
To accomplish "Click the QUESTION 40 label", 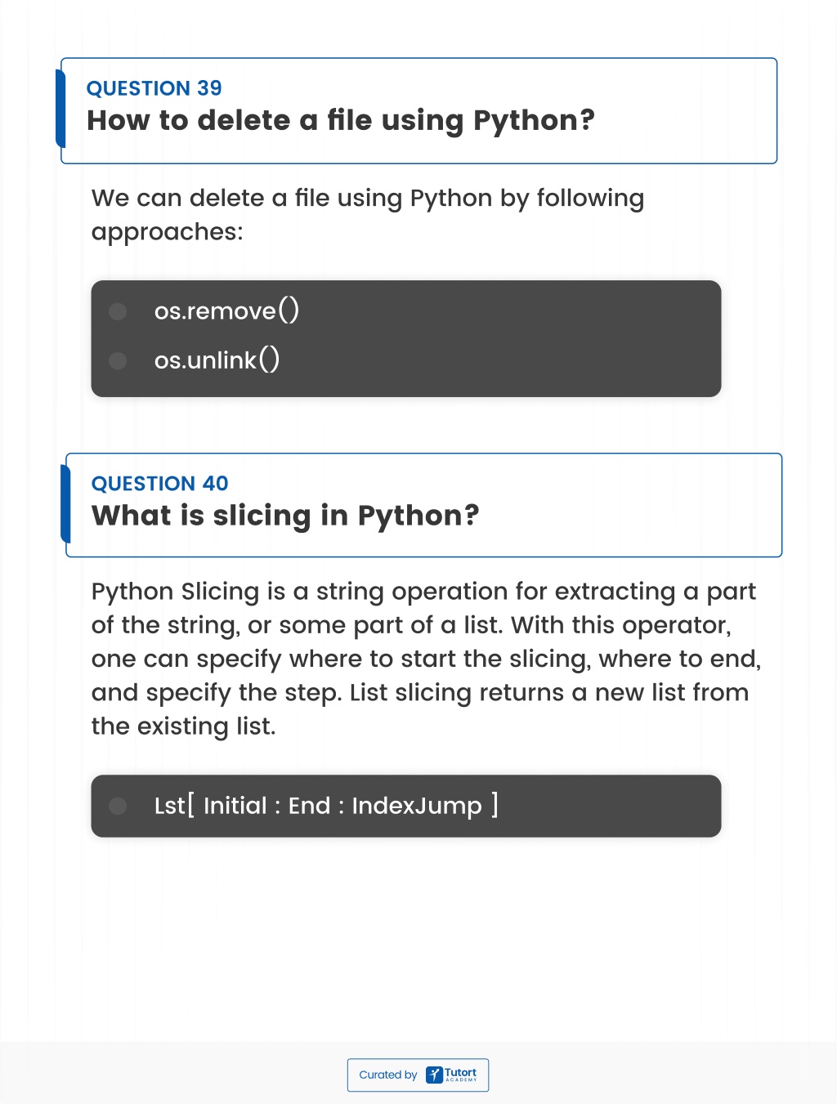I will click(x=159, y=484).
